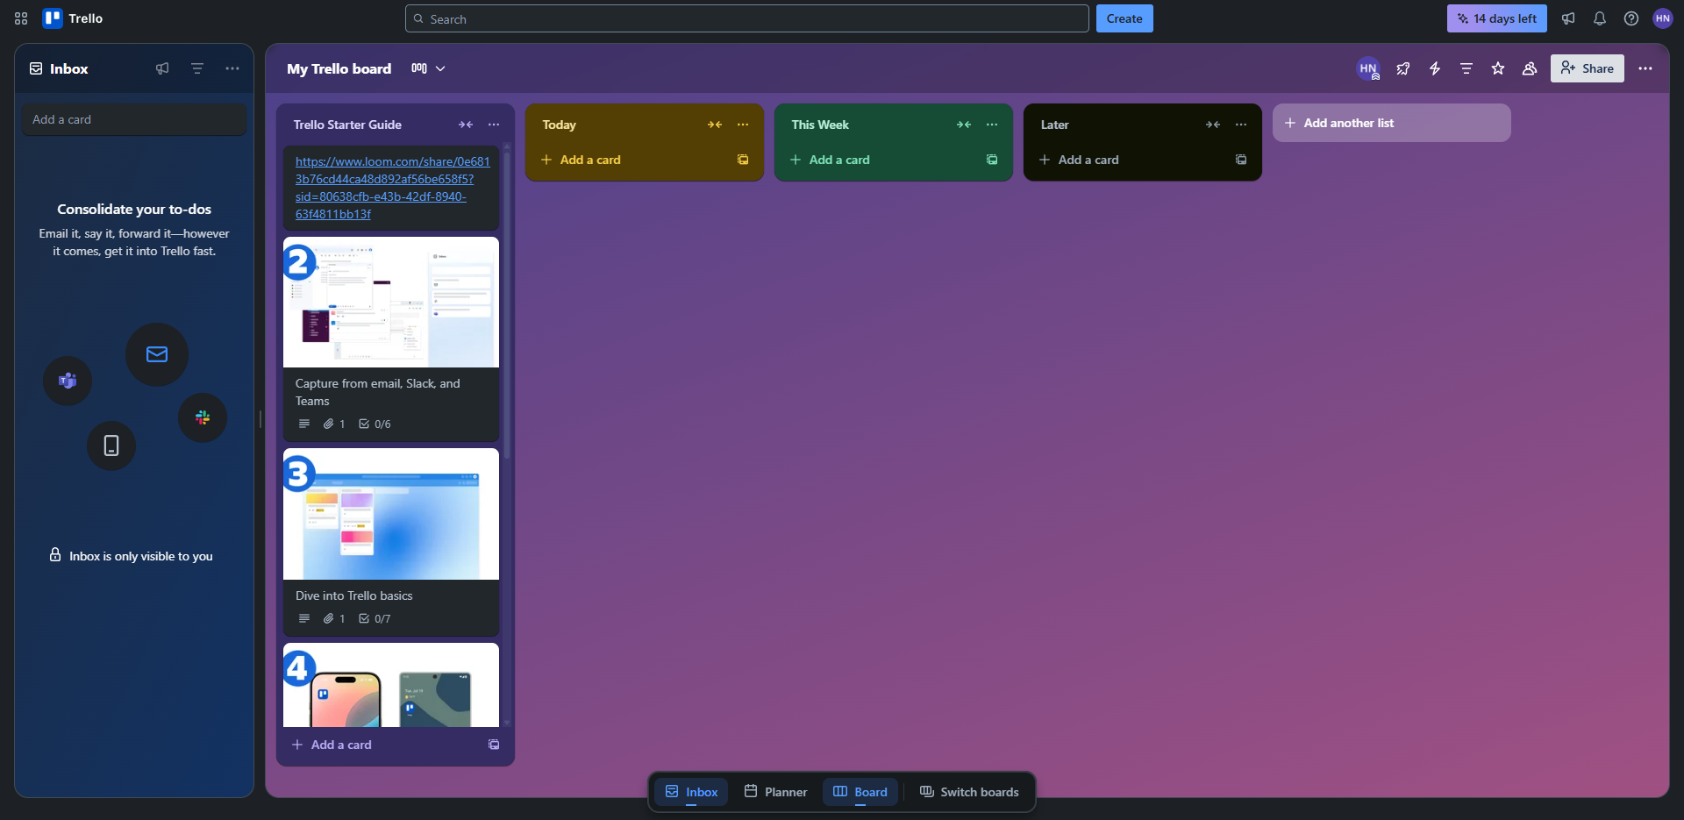The height and width of the screenshot is (820, 1684).
Task: Click the Slack icon in Inbox
Action: [203, 417]
